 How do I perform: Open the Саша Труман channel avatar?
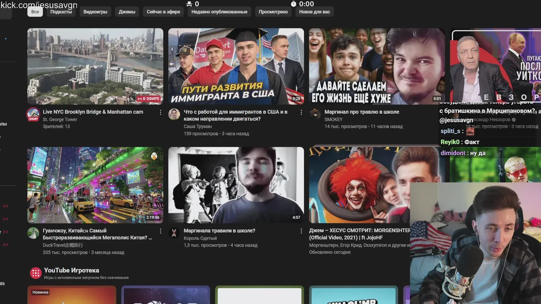[x=174, y=114]
